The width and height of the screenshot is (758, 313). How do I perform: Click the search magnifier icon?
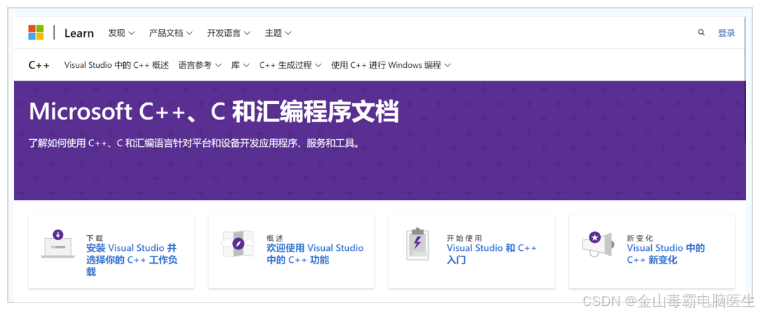pos(701,33)
